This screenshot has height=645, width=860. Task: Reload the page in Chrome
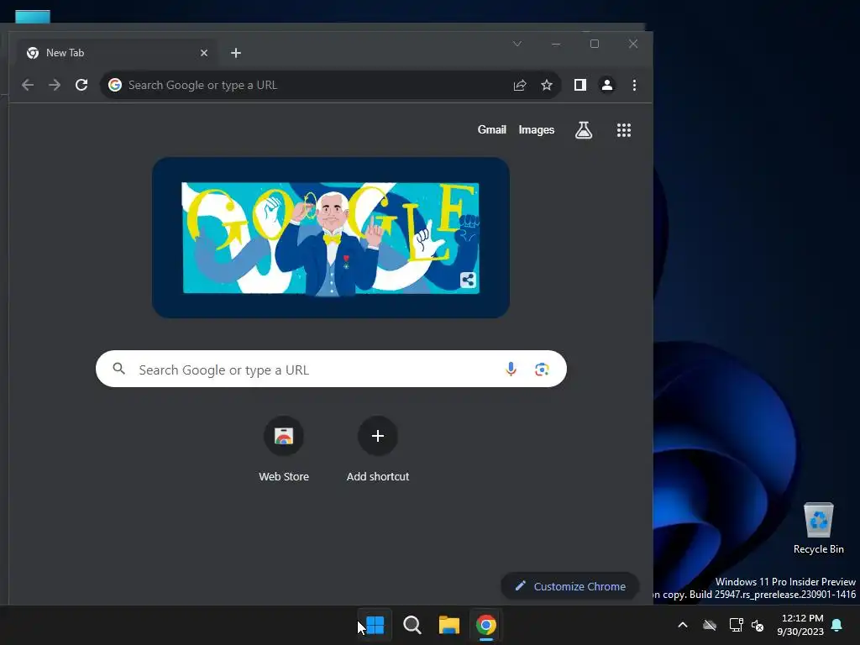pos(81,85)
